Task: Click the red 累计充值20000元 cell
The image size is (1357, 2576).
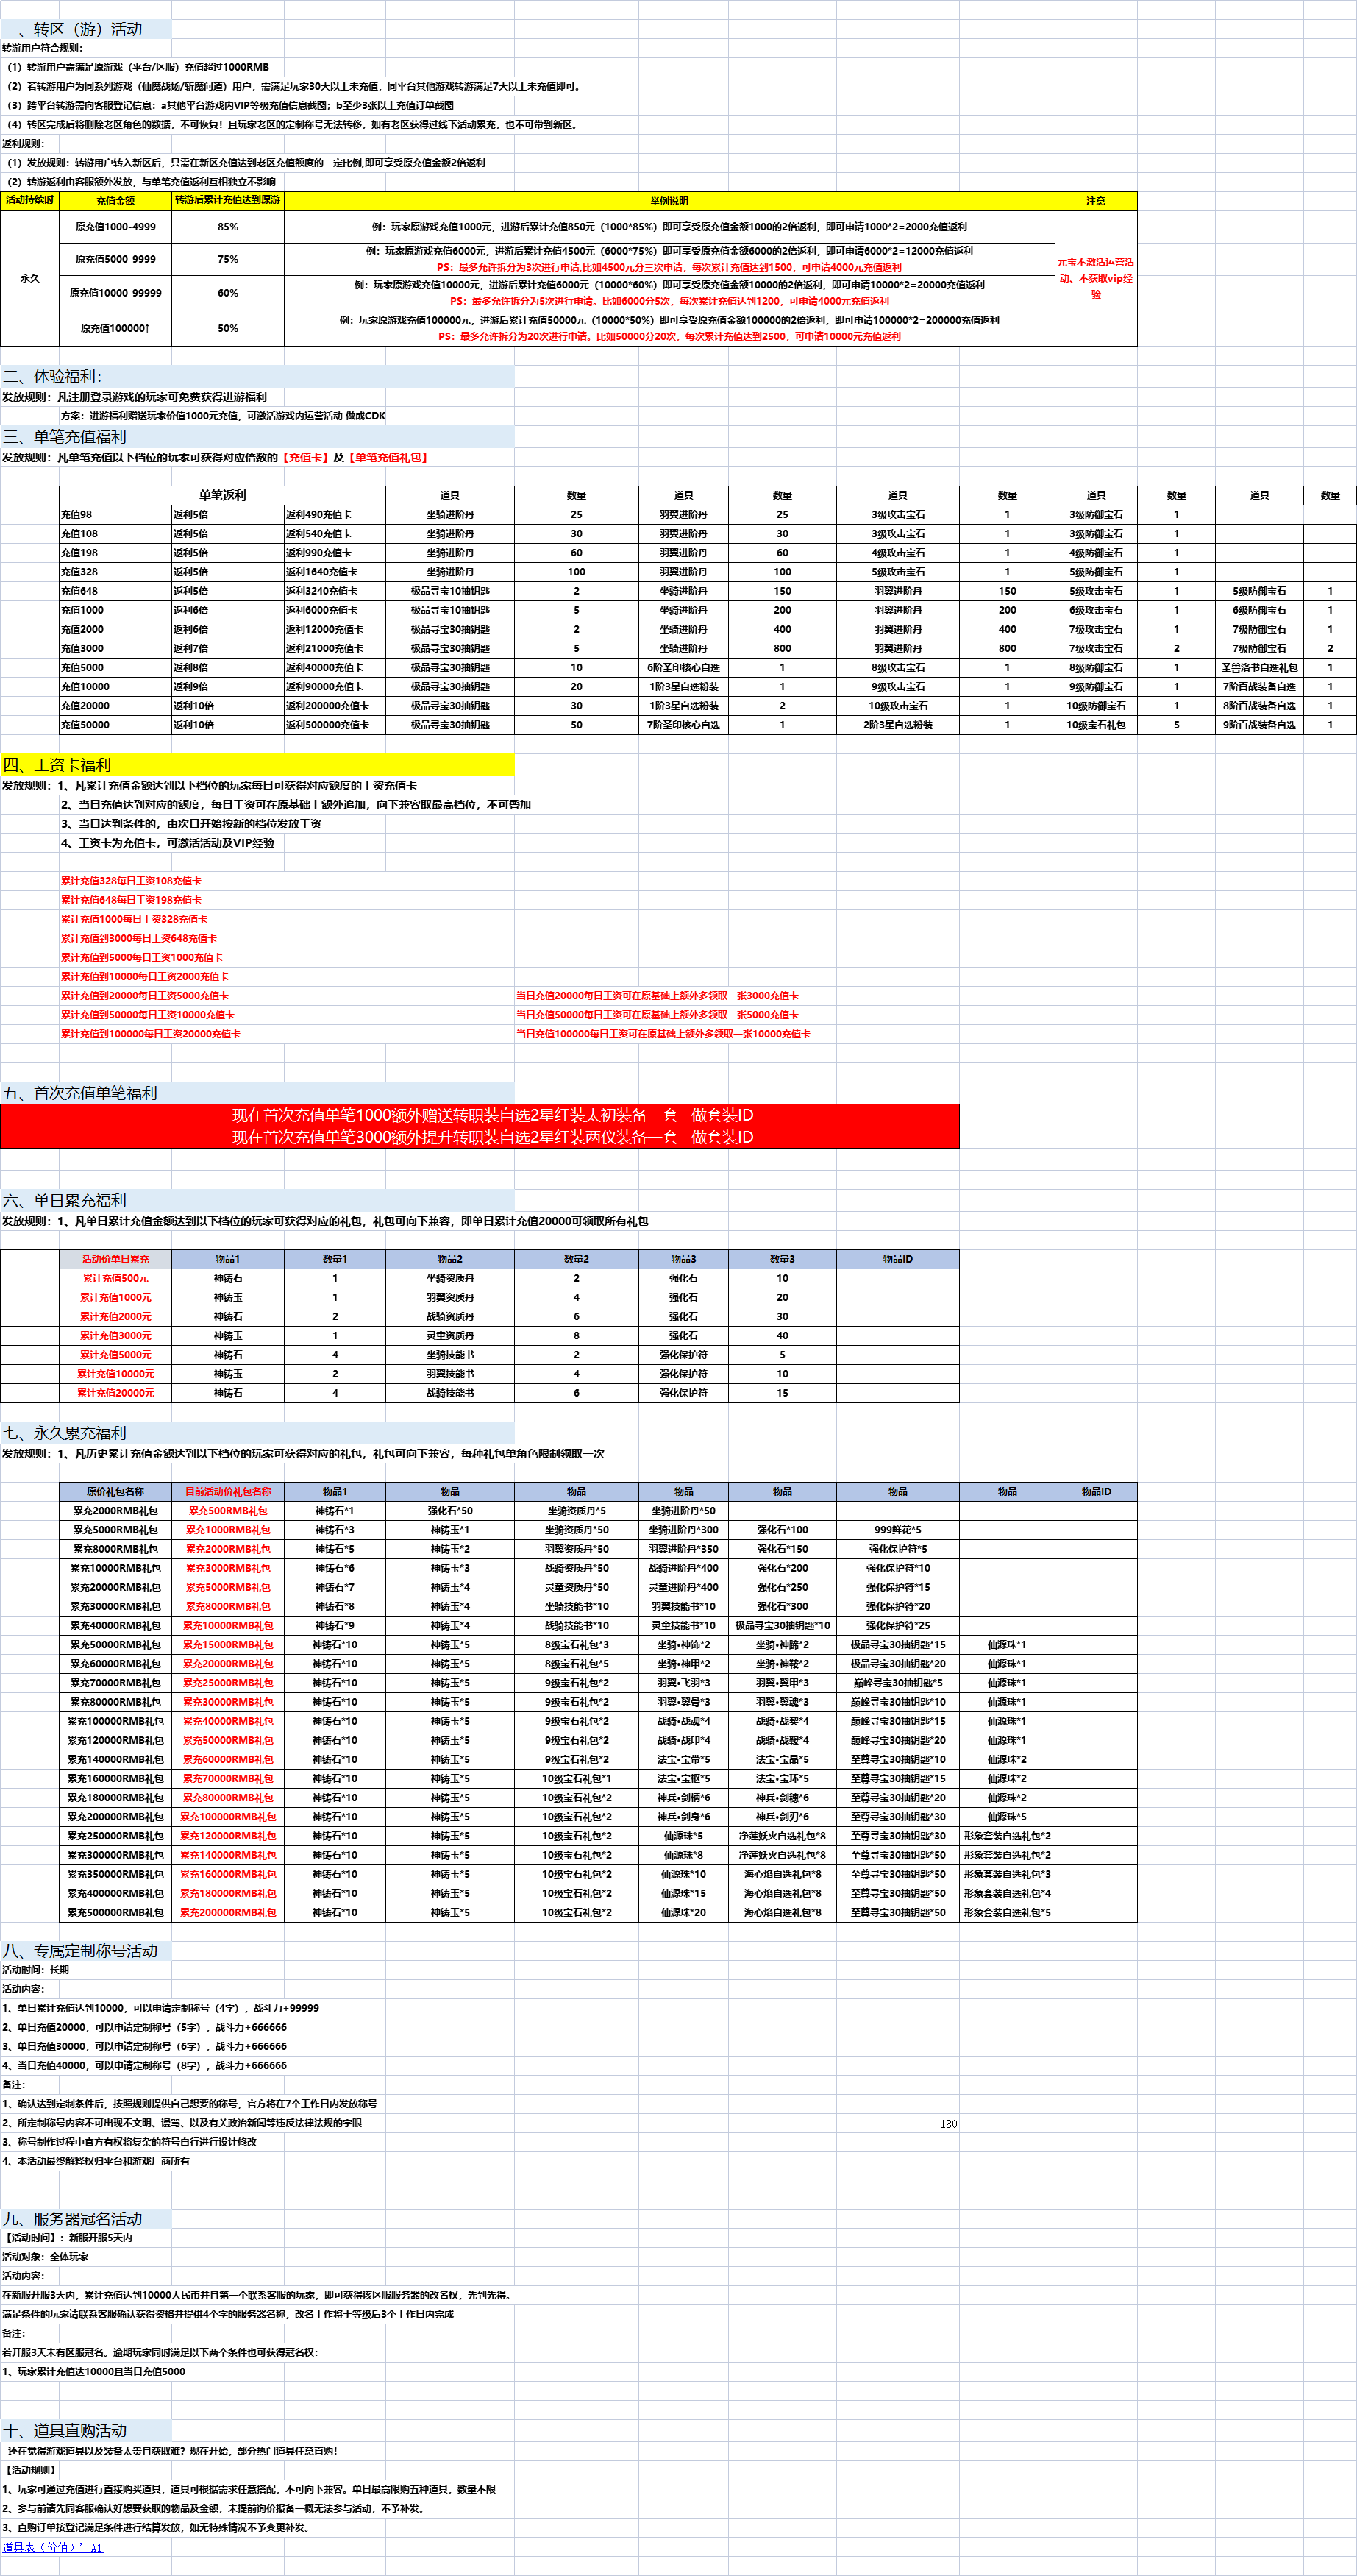Action: [x=115, y=1393]
